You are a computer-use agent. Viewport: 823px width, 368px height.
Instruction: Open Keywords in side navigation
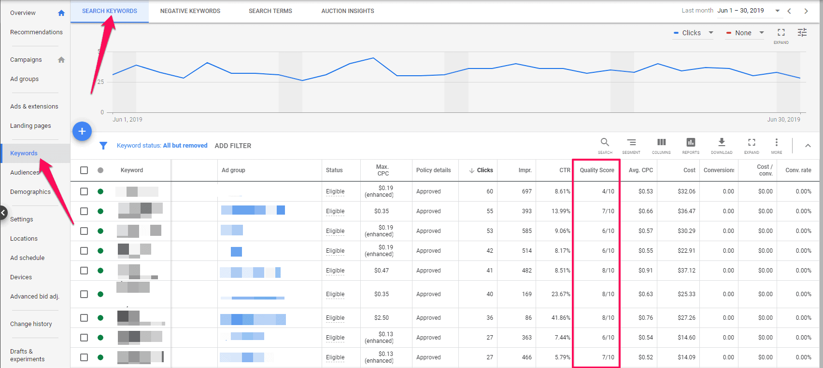point(24,153)
